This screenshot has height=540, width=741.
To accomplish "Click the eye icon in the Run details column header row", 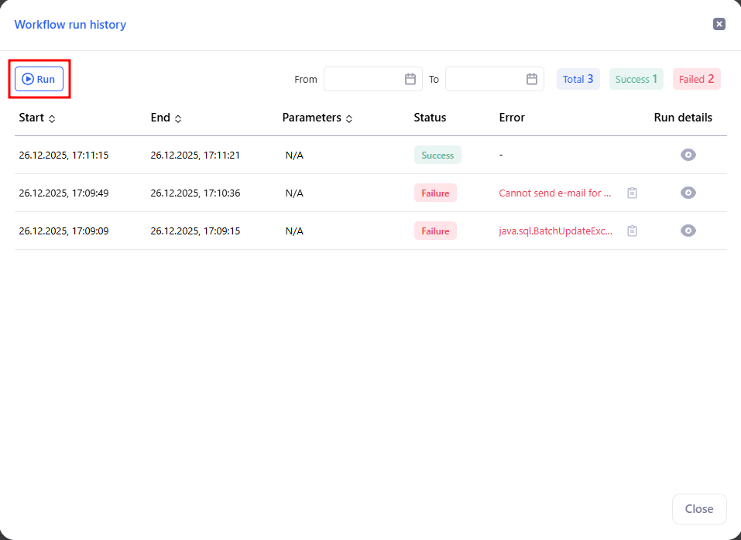I will (688, 155).
